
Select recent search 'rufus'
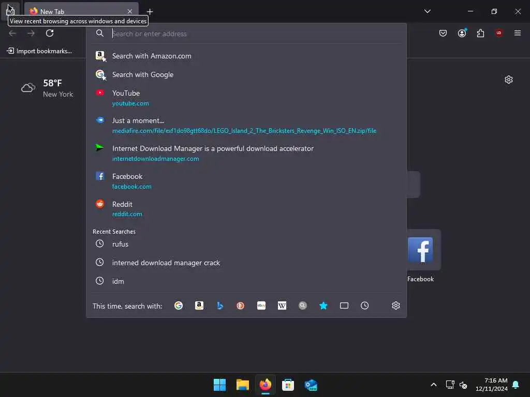point(246,244)
